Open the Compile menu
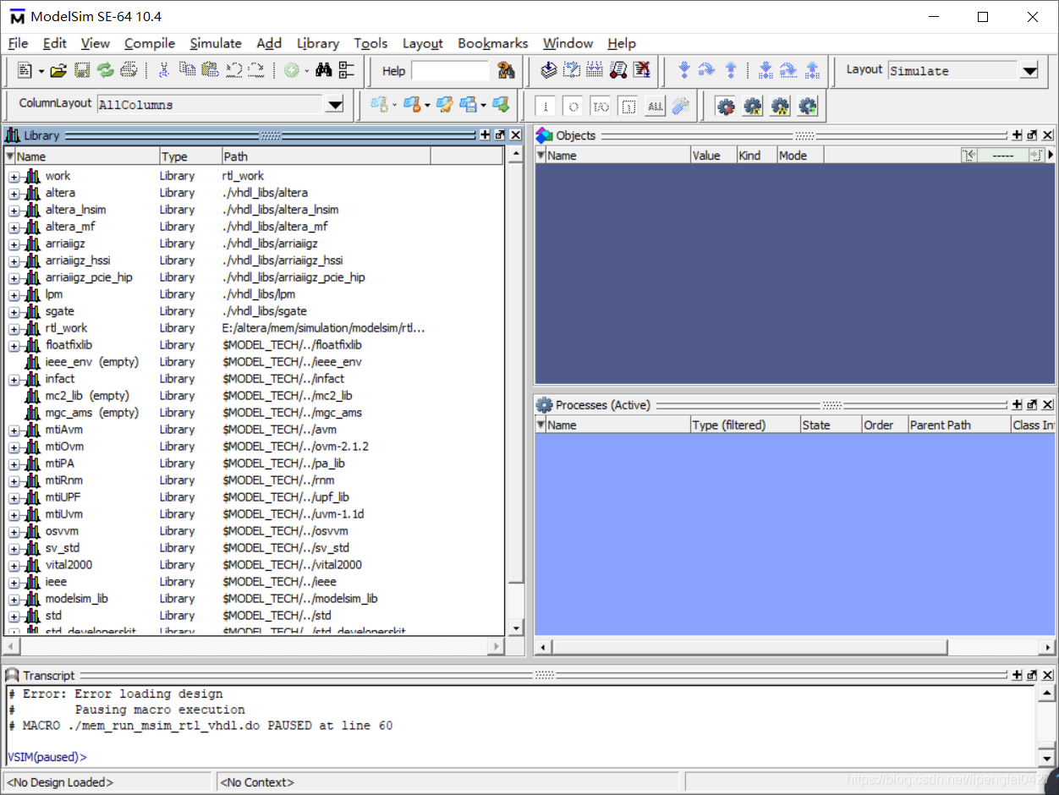This screenshot has height=795, width=1059. tap(150, 43)
